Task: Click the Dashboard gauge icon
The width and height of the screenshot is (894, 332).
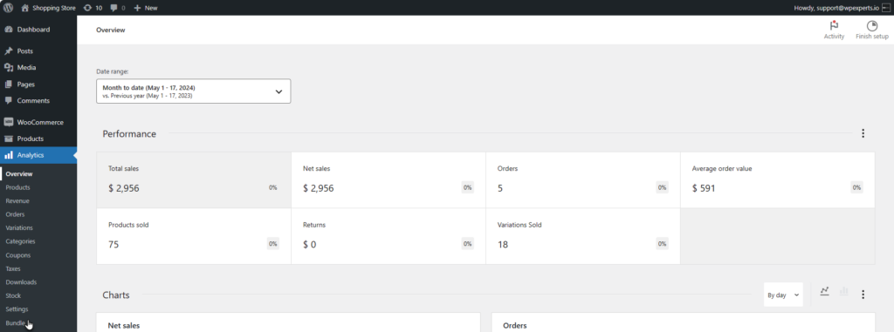Action: coord(9,30)
